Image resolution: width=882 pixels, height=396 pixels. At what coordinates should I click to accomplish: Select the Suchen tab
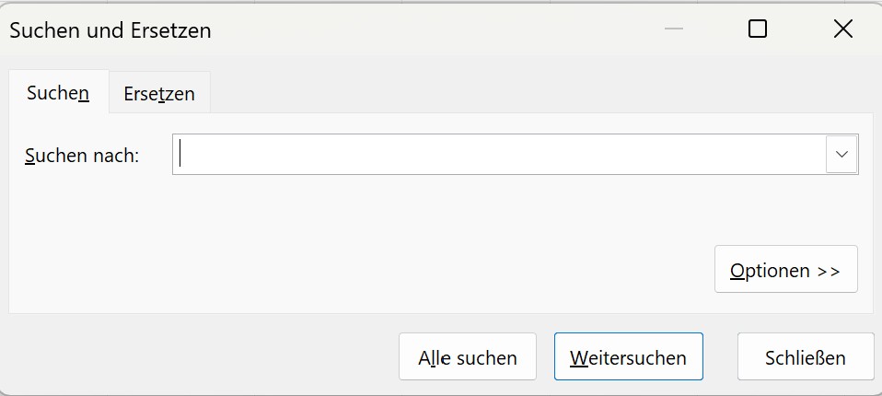click(x=58, y=93)
